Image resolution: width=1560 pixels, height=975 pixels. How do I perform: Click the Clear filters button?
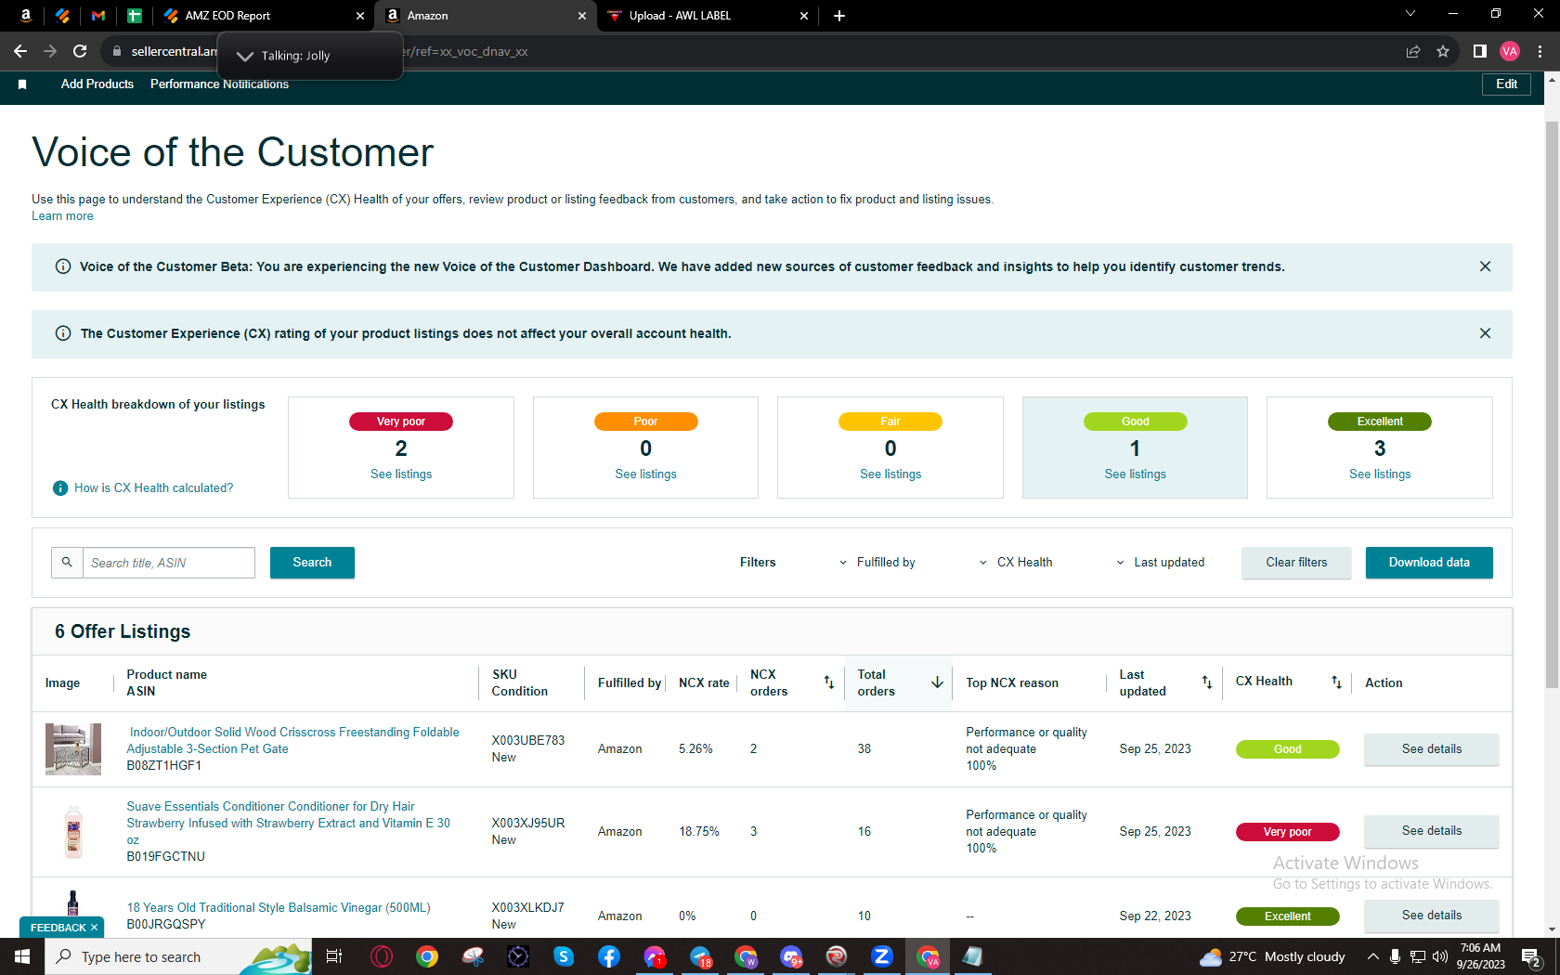1296,563
